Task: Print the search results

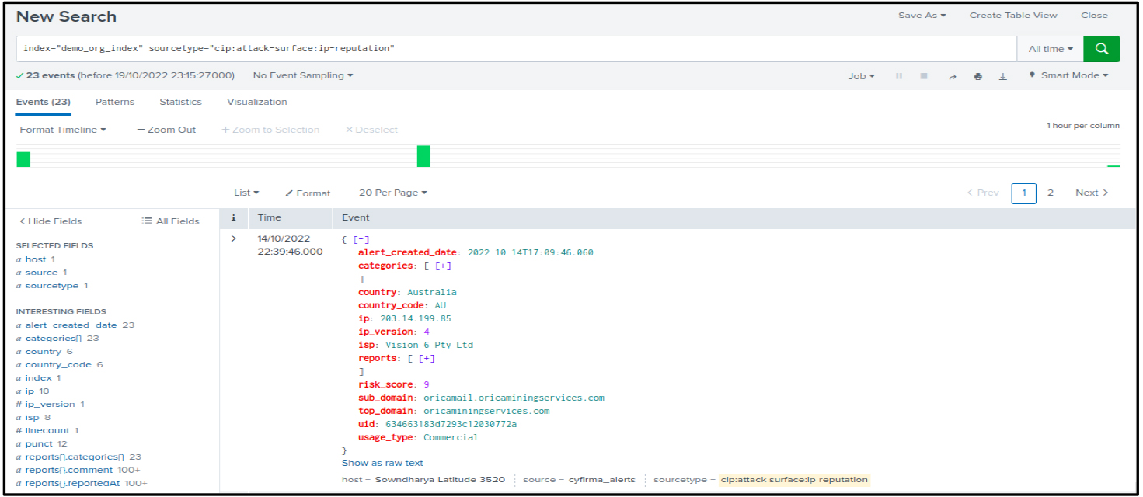Action: point(978,76)
